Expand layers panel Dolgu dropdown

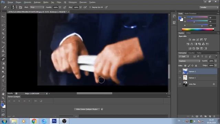click(x=216, y=65)
